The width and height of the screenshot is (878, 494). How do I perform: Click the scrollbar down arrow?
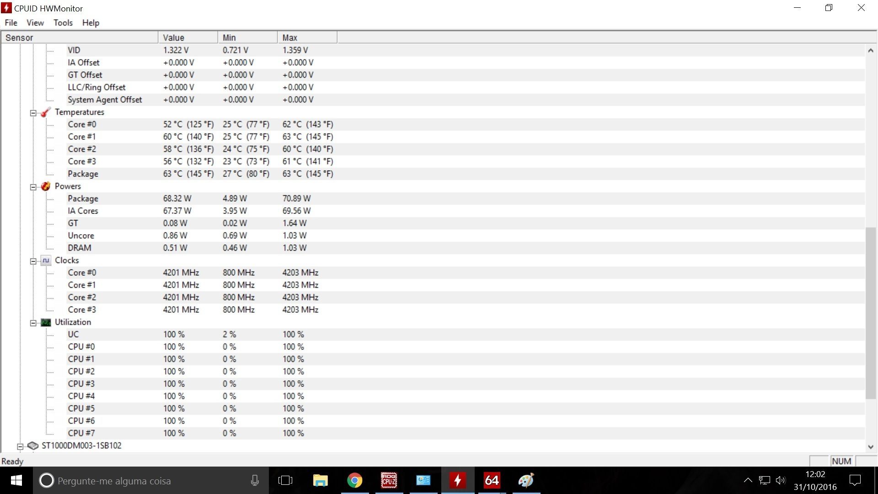871,446
